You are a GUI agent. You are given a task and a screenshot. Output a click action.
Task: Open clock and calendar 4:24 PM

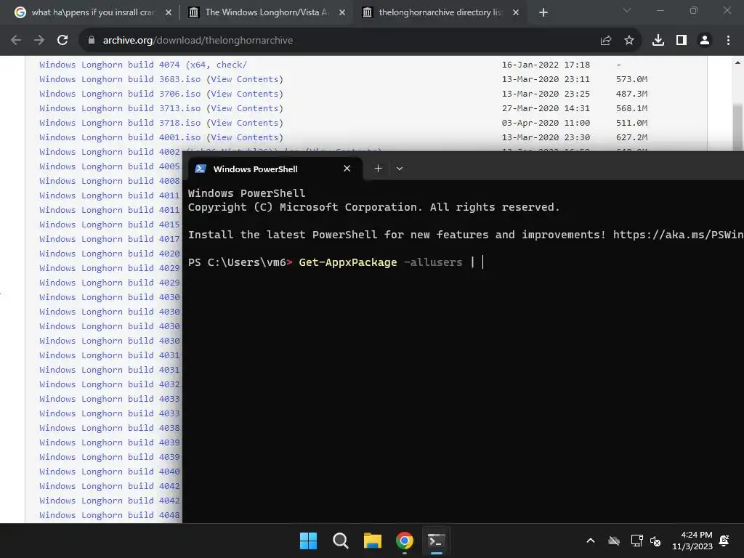click(692, 541)
